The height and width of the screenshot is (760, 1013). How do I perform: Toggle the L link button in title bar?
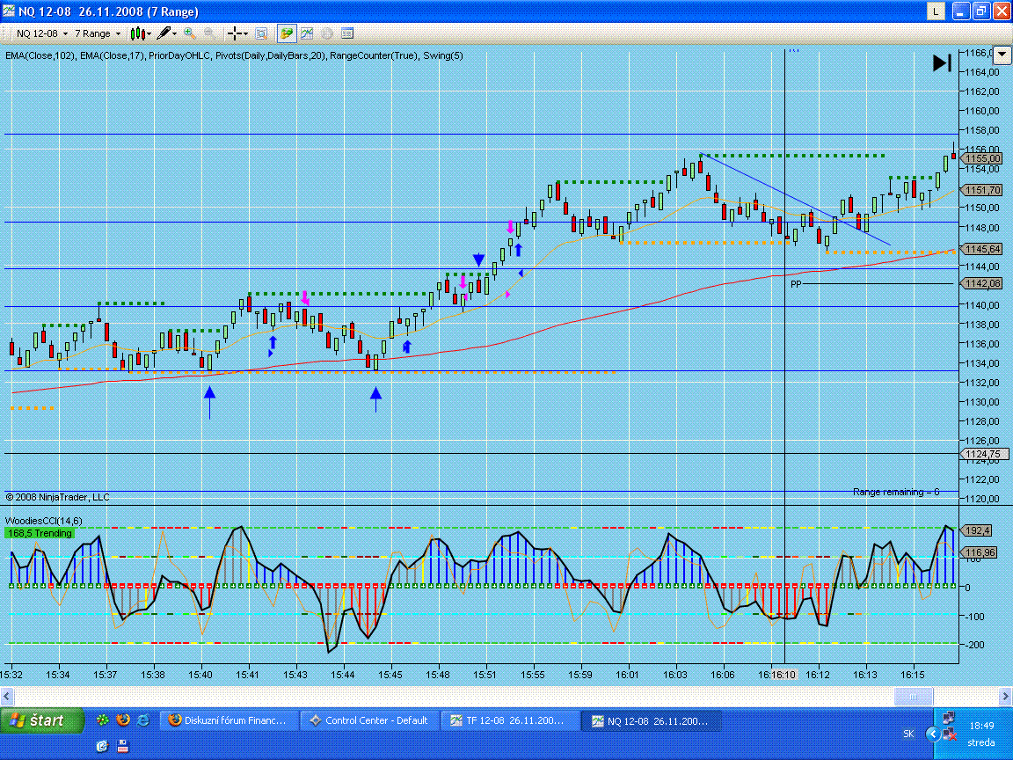[936, 11]
